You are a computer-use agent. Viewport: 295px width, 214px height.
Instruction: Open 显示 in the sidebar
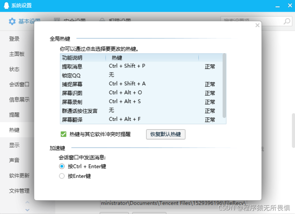click(x=14, y=145)
